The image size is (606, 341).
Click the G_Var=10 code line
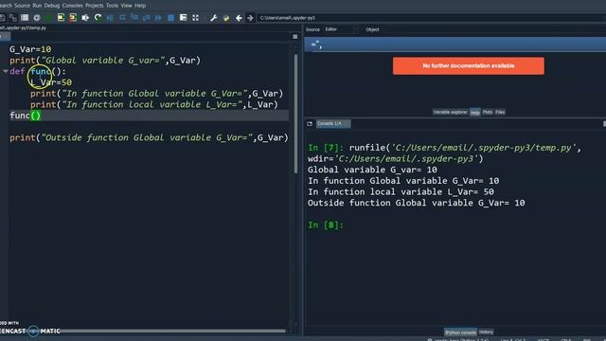coord(30,49)
